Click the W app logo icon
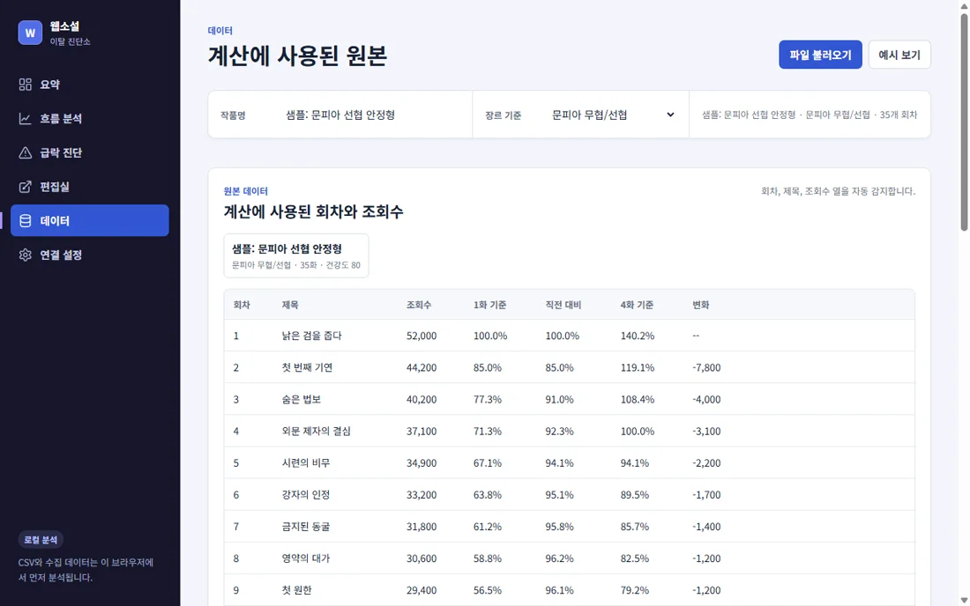The image size is (970, 606). (x=30, y=33)
